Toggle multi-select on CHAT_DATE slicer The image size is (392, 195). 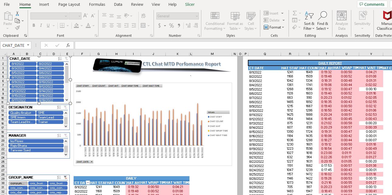click(60, 59)
